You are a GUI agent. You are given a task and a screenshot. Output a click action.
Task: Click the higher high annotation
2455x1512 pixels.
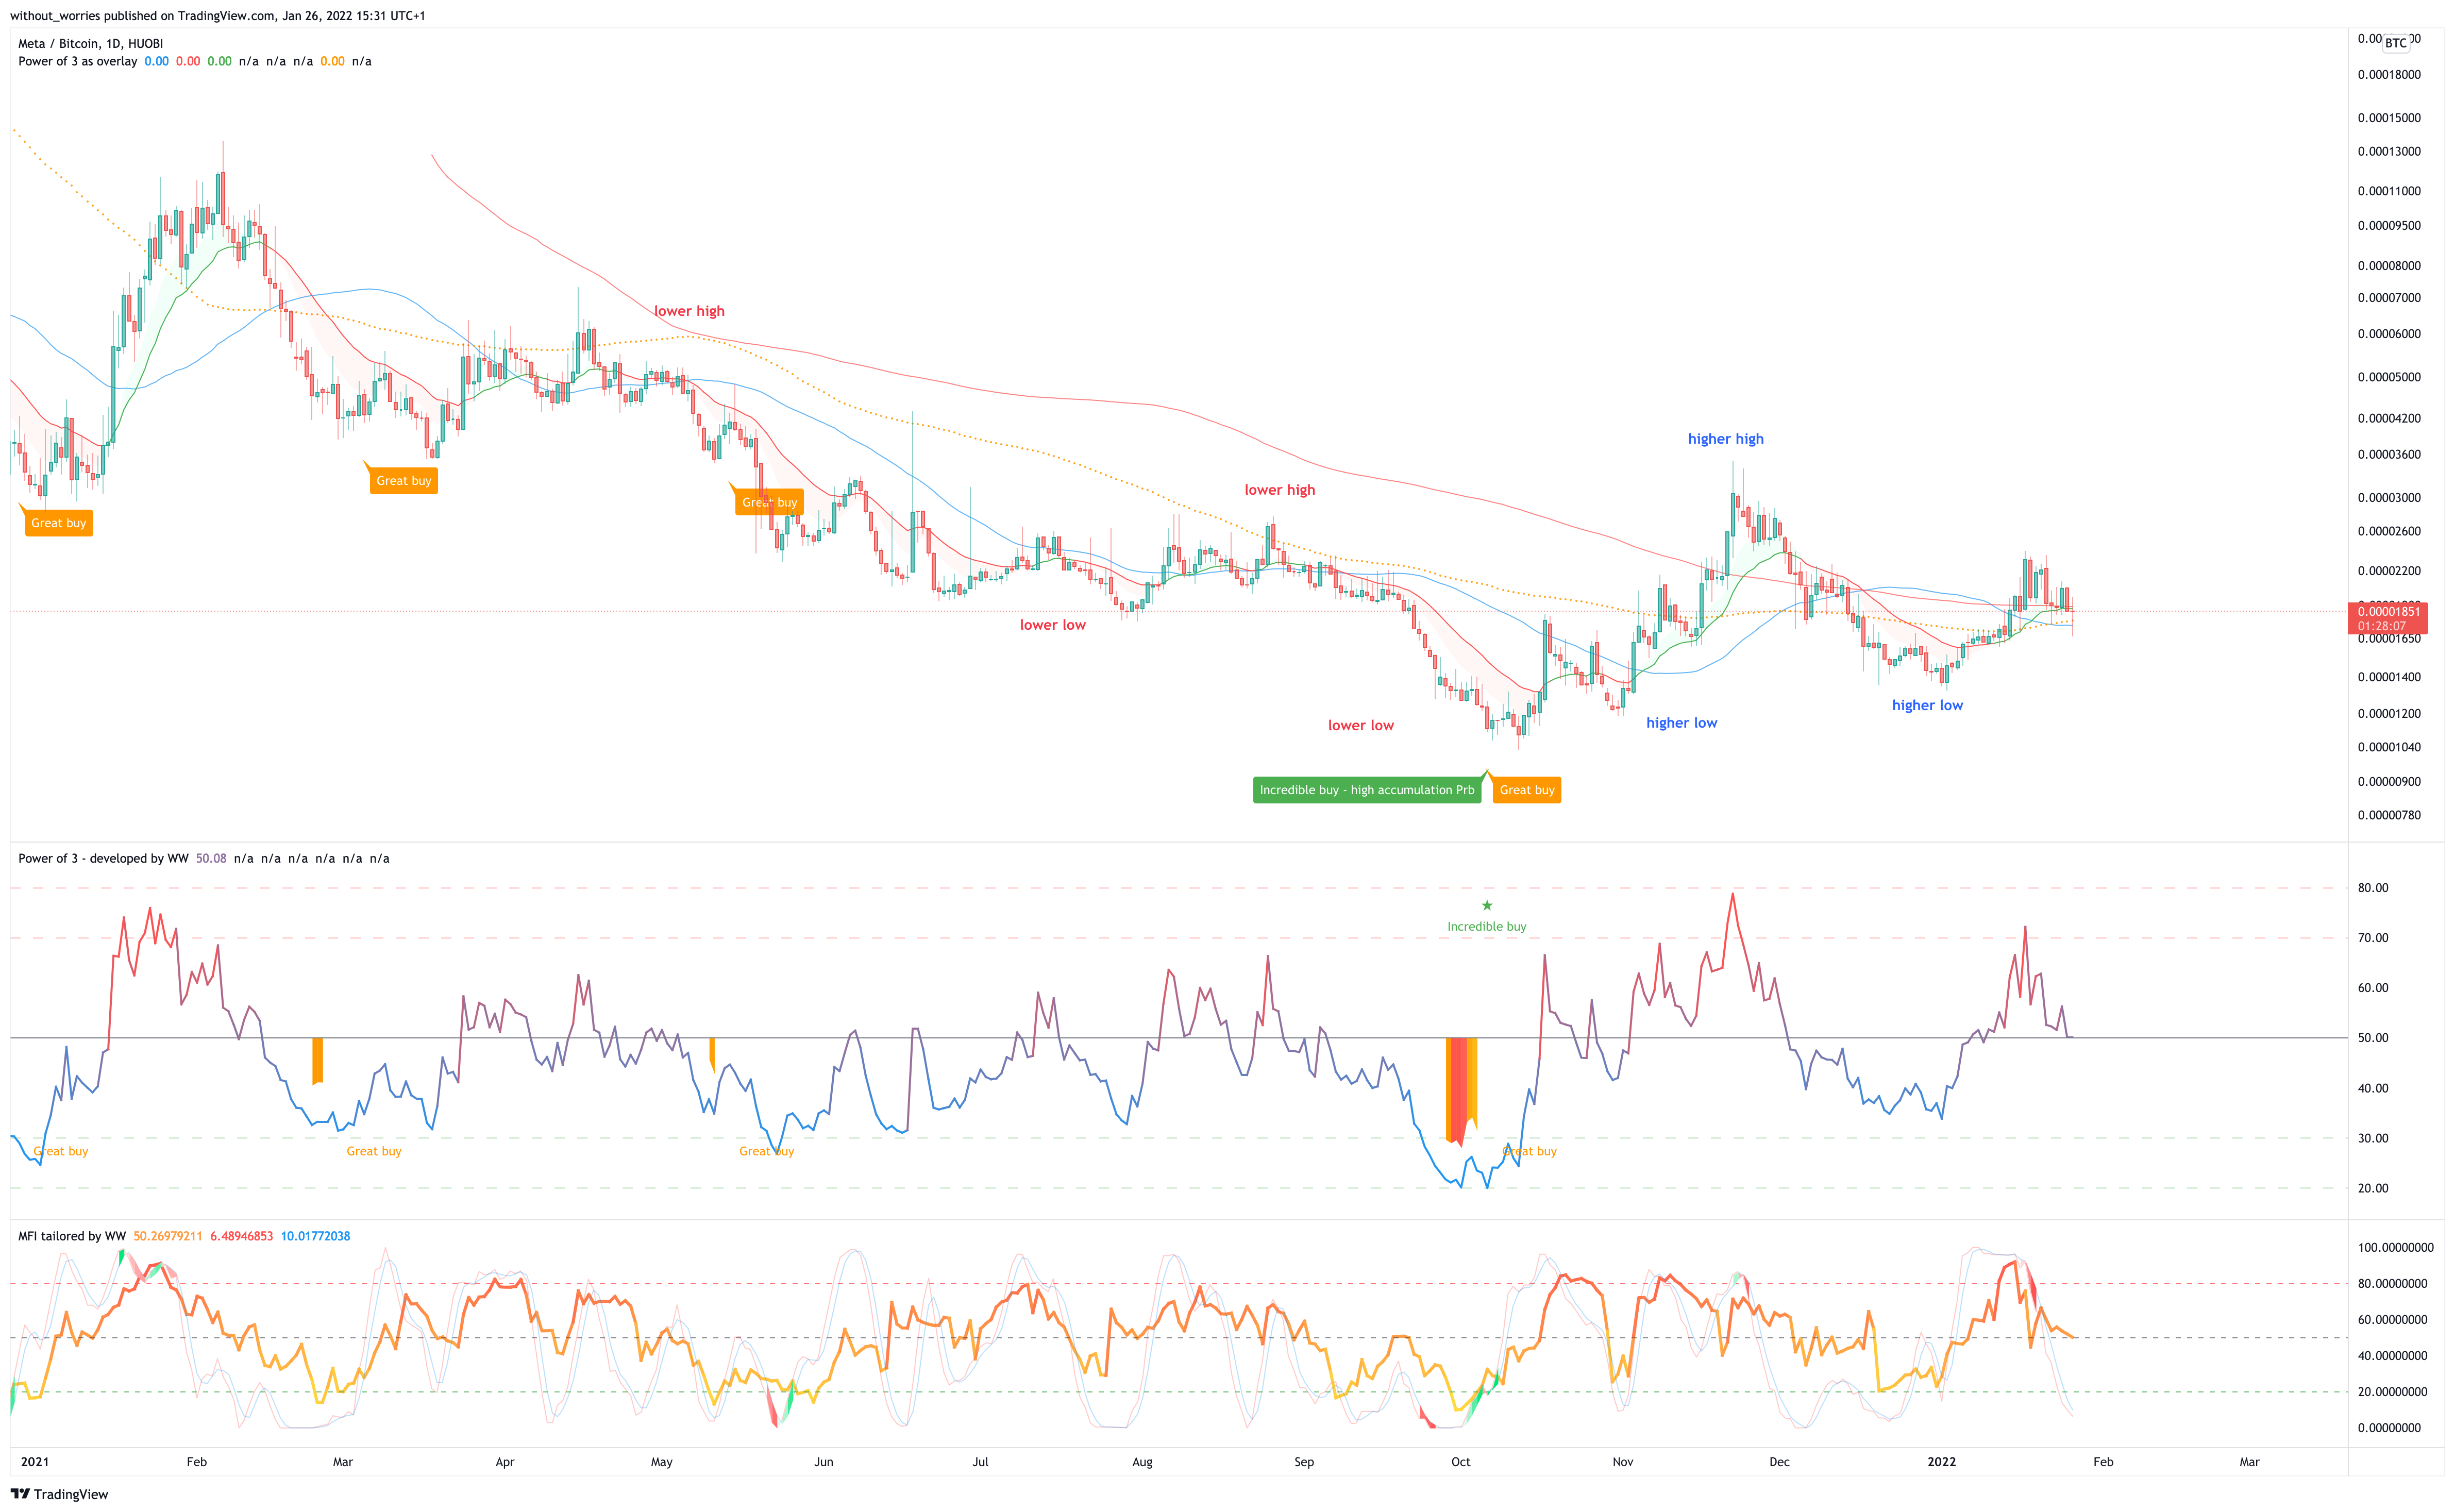coord(1725,439)
